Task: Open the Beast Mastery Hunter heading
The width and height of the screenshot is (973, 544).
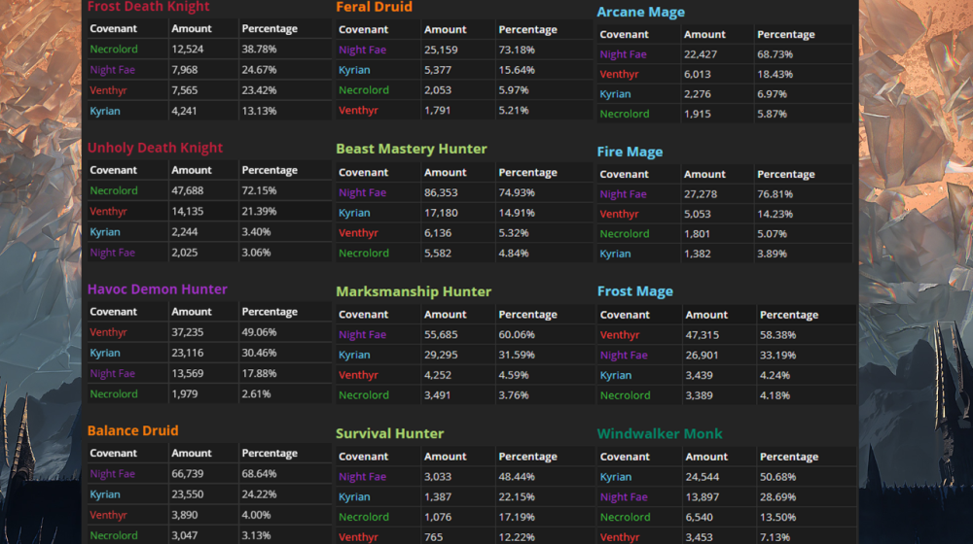Action: tap(411, 149)
